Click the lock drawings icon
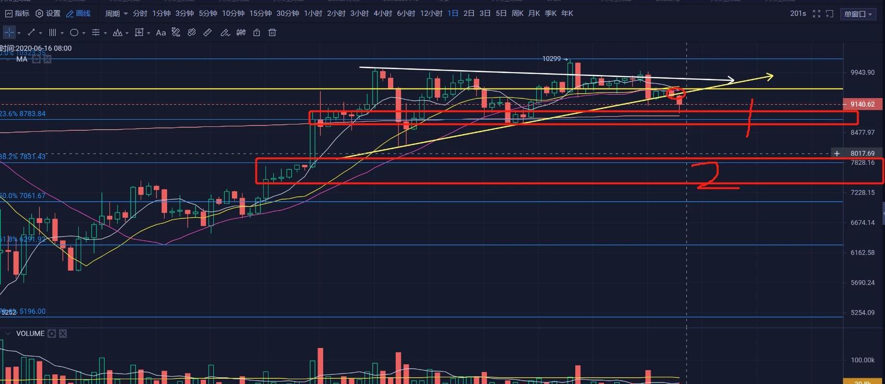 pos(256,33)
